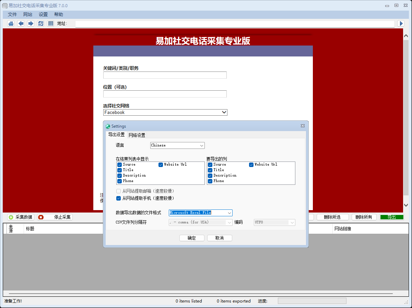Navigate forward with right arrow icon
The image size is (412, 308).
click(31, 23)
